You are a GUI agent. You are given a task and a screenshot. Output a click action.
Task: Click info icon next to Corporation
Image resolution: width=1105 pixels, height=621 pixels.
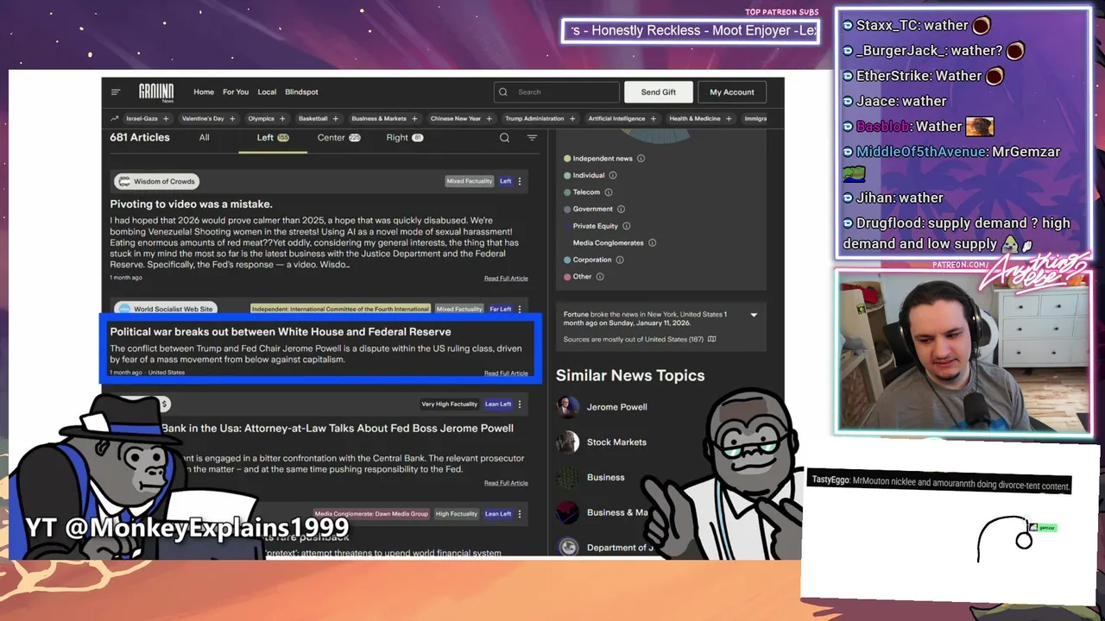(x=620, y=260)
